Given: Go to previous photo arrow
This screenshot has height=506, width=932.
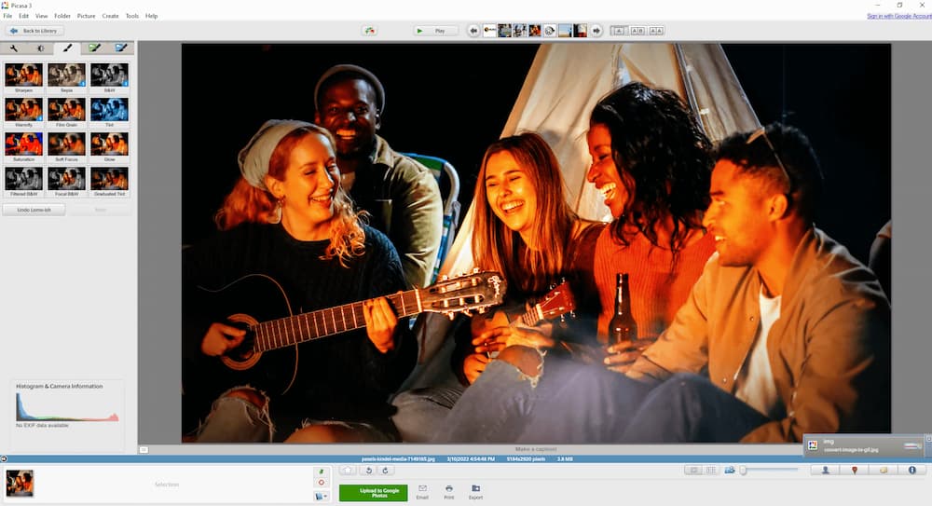Looking at the screenshot, I should pyautogui.click(x=473, y=31).
